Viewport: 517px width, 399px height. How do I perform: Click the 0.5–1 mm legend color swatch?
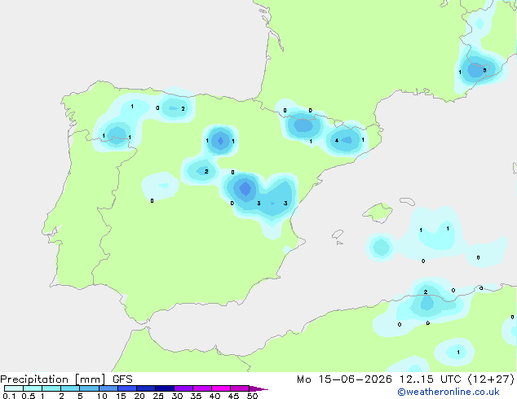tap(33, 388)
